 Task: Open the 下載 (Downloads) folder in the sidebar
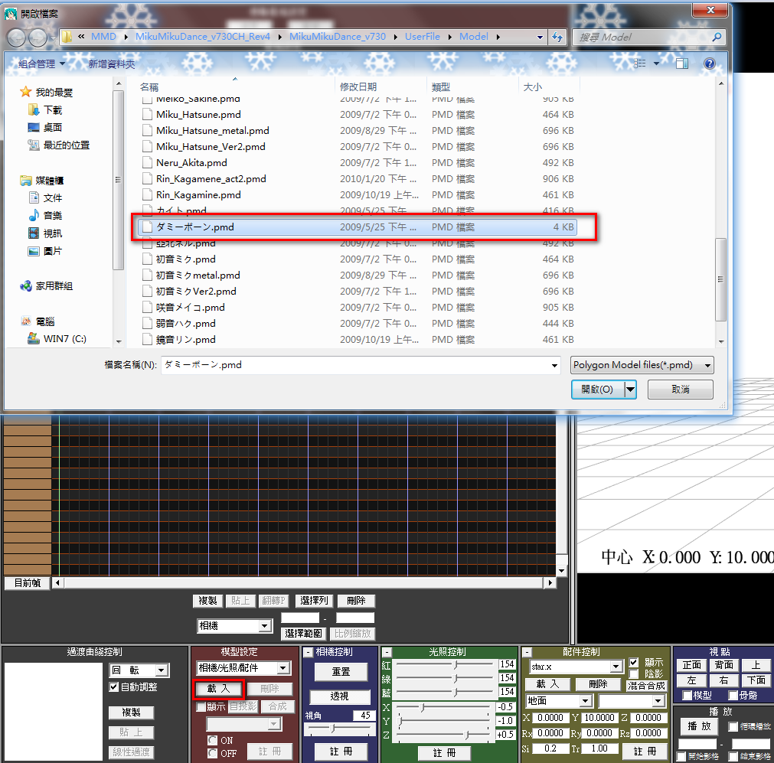pos(45,110)
